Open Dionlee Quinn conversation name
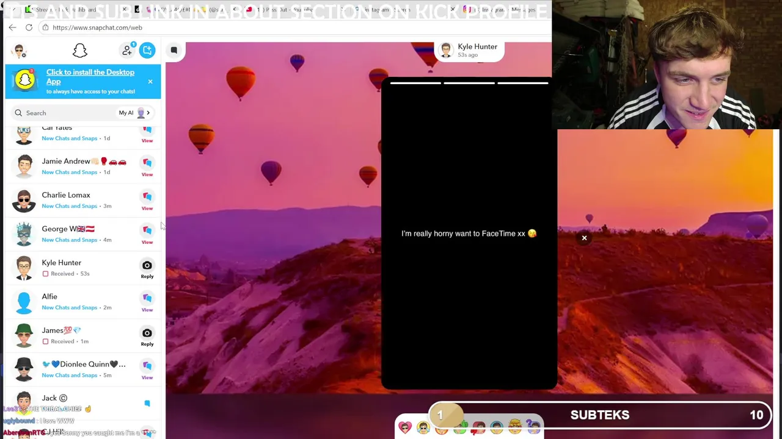 pos(84,365)
